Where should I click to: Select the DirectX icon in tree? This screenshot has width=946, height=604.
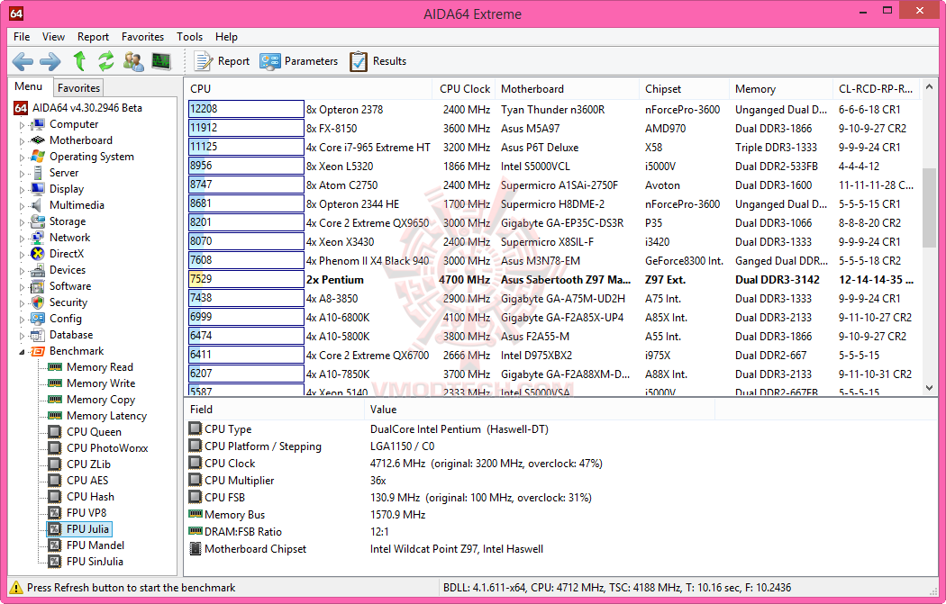click(38, 254)
